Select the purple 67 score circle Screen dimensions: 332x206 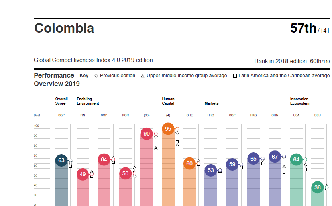click(x=275, y=157)
